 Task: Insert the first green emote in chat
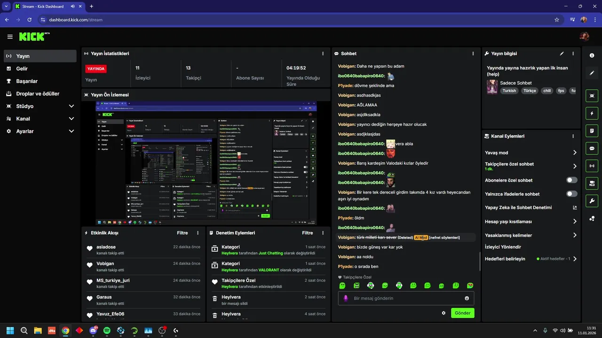[342, 285]
